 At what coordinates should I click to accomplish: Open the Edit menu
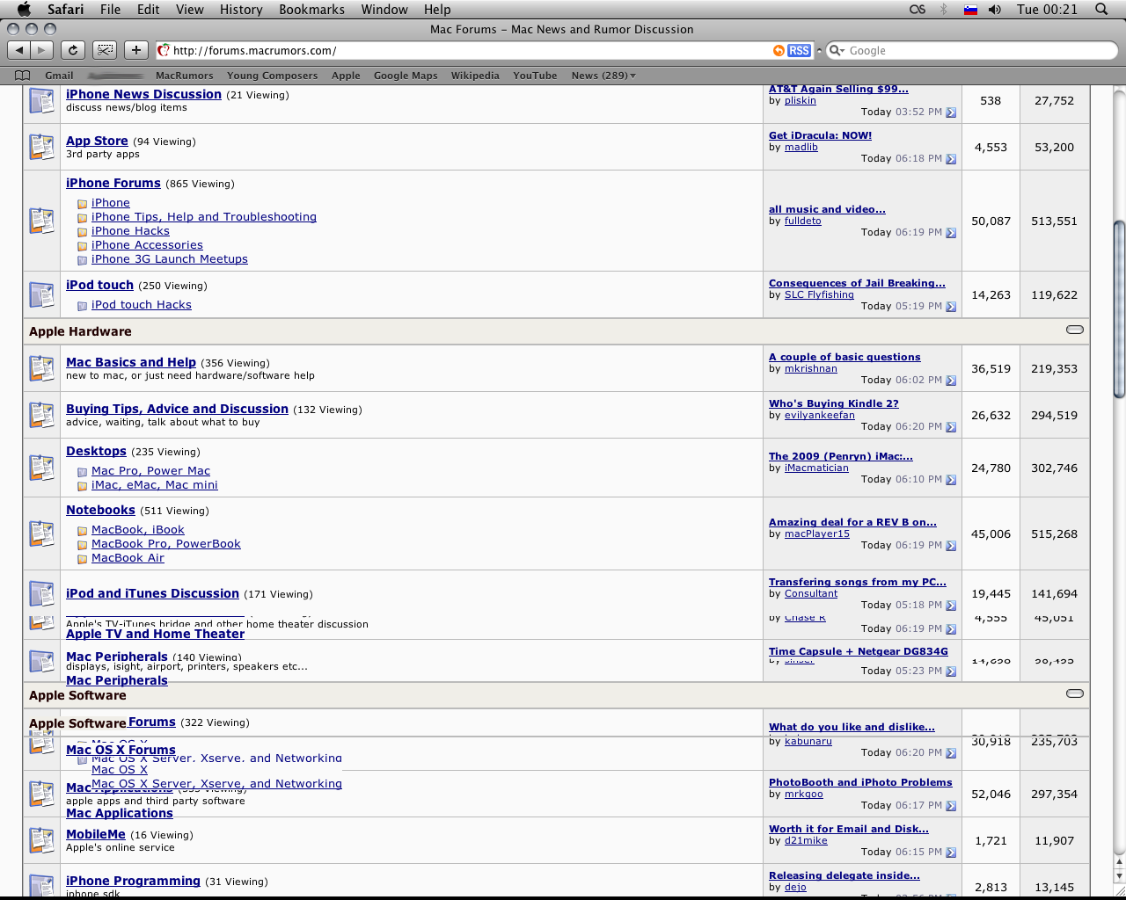(x=149, y=10)
